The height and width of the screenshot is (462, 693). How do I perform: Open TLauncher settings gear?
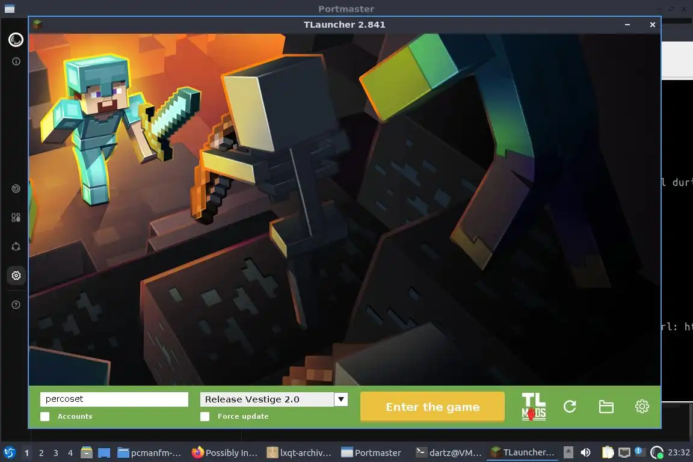[x=642, y=406]
